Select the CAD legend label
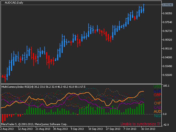 [x=158, y=107]
